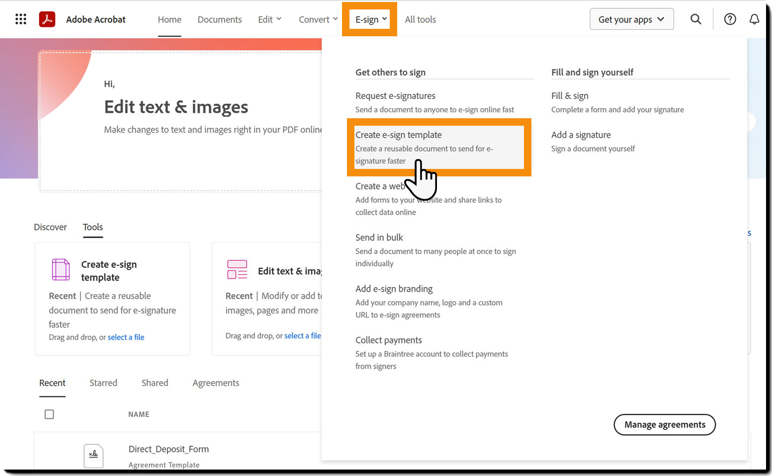Click the red Adobe Acrobat logo
This screenshot has height=476, width=772.
(47, 19)
